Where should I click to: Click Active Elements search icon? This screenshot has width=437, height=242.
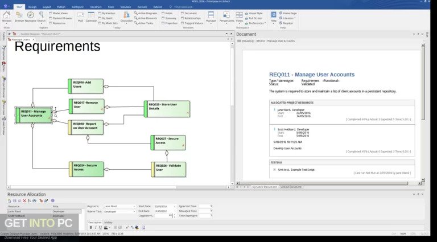click(136, 18)
